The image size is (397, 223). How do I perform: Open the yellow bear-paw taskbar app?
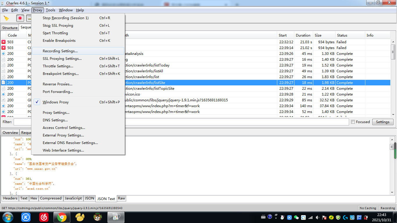(x=80, y=217)
